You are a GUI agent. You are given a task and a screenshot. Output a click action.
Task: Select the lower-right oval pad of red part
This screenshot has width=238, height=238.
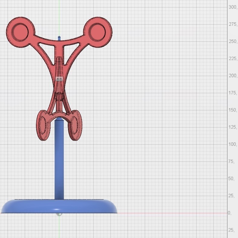(75, 126)
